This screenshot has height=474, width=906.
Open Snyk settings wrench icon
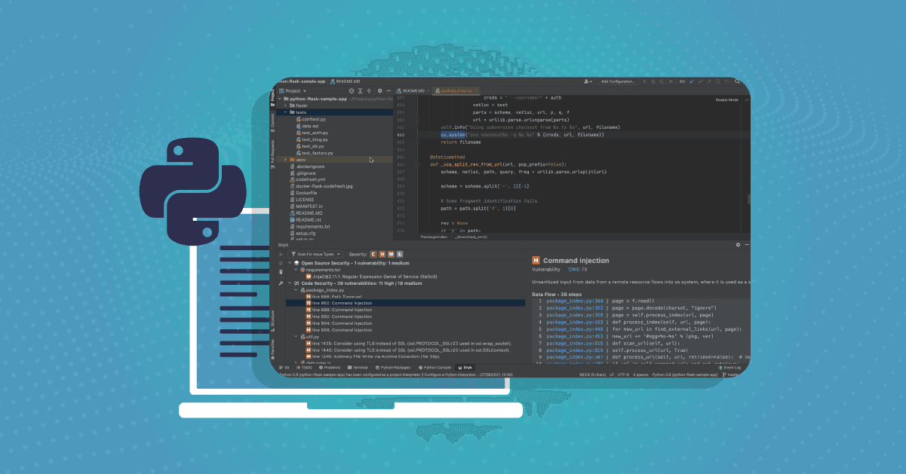point(281,283)
